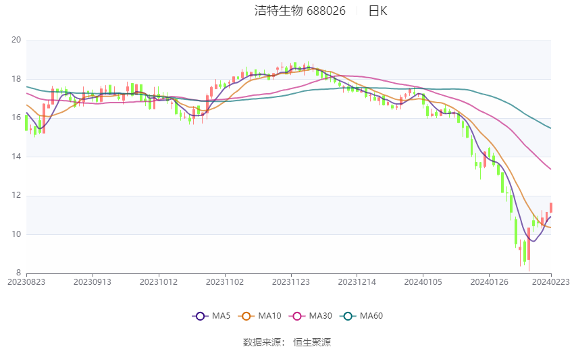Select the 20240105 date axis tick
This screenshot has height=349, width=574.
click(x=423, y=282)
